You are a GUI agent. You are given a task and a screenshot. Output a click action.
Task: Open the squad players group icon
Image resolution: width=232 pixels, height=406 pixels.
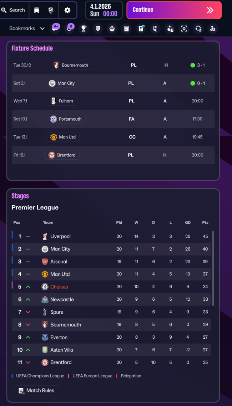(112, 29)
